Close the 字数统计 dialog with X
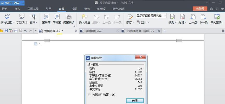 [x=141, y=57]
